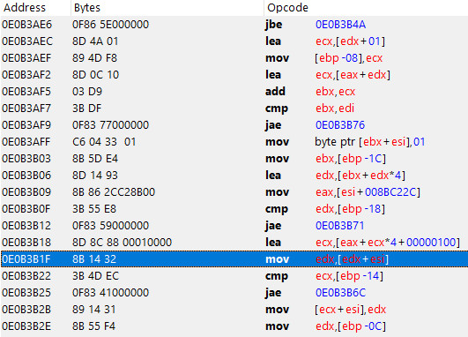Click operand [ecx+esi],edx

351,310
